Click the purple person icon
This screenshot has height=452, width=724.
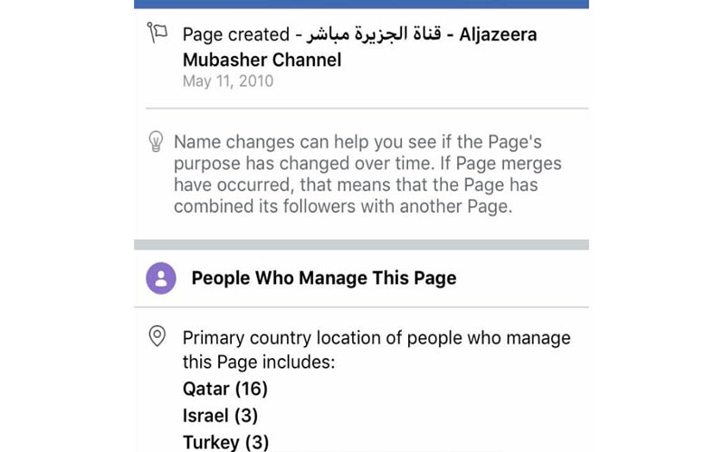161,278
